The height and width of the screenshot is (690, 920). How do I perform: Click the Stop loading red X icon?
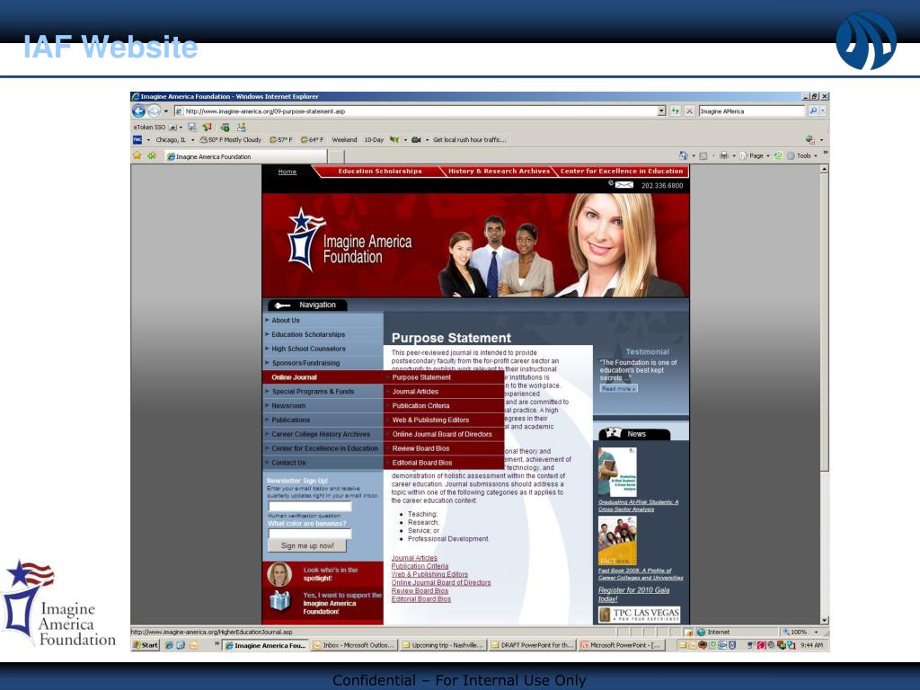pos(689,111)
